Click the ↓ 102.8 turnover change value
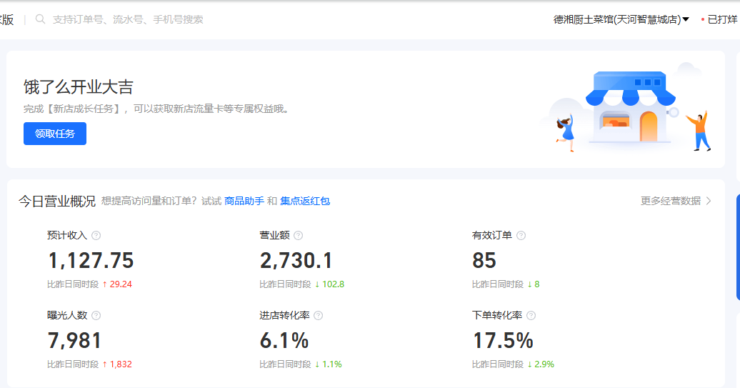 coord(329,284)
